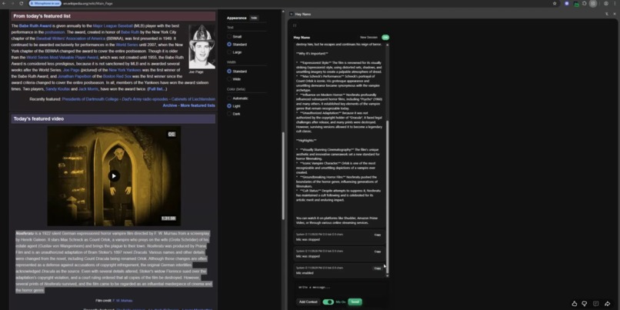Open the featured lists Archive link
The height and width of the screenshot is (310, 620).
coord(170,105)
